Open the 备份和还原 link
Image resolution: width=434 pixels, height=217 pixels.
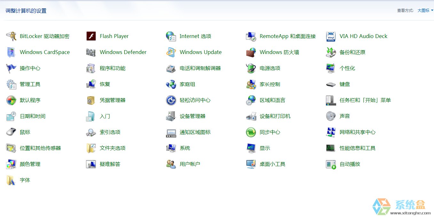(x=352, y=52)
